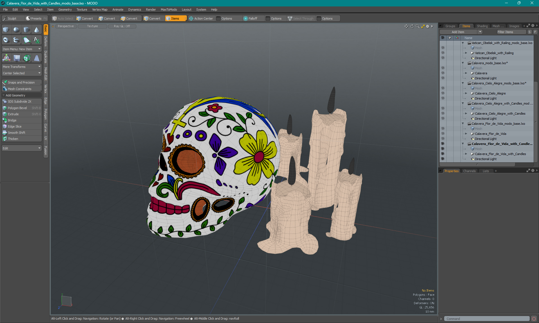The image size is (539, 323).
Task: Switch to the Shading tab in panels
Action: click(482, 26)
